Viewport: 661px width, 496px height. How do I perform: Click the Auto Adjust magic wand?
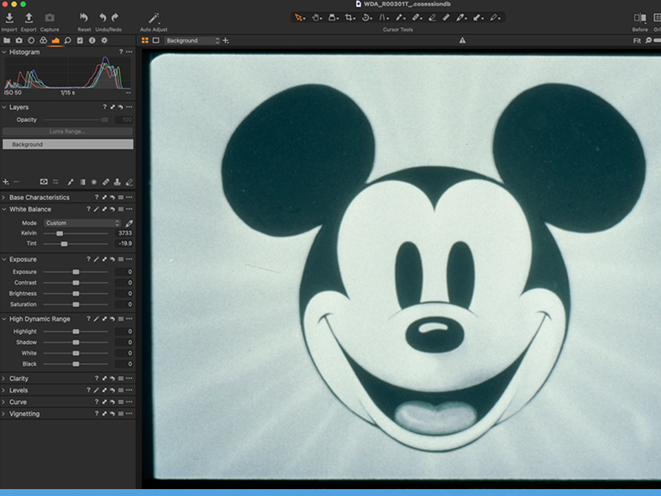[x=154, y=18]
